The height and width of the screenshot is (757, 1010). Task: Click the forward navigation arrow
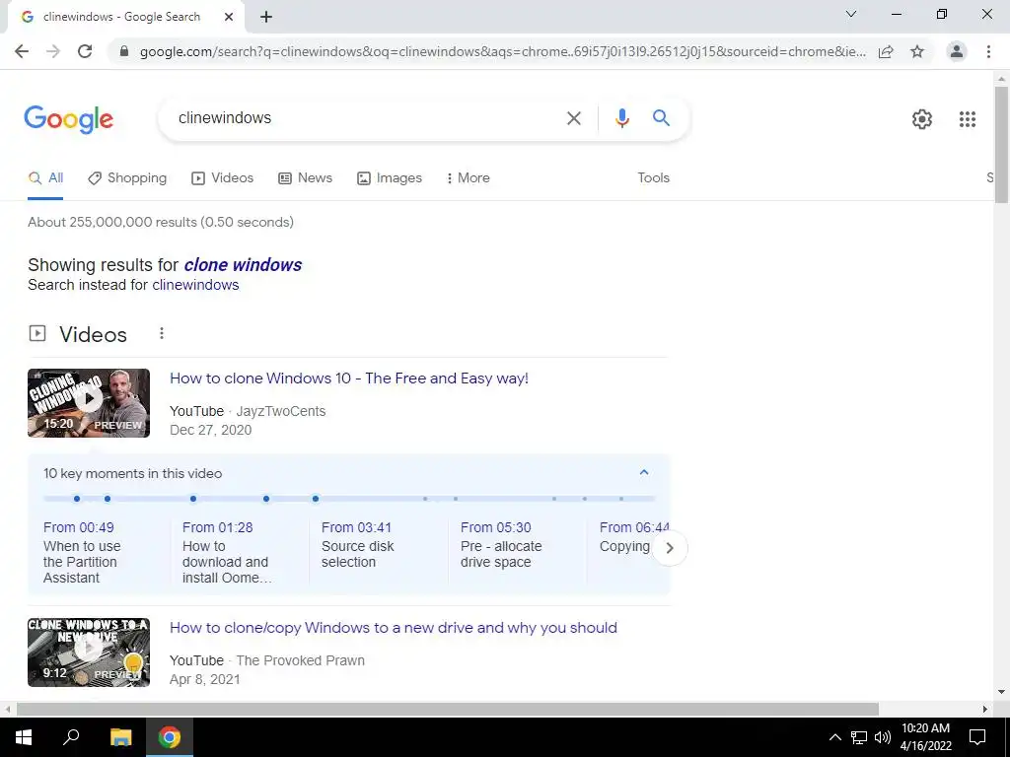53,51
